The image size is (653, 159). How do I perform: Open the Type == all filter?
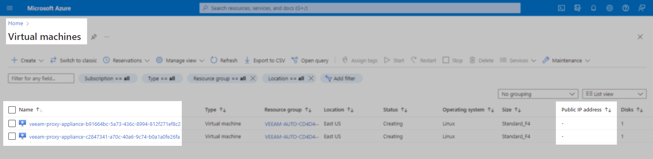(162, 78)
